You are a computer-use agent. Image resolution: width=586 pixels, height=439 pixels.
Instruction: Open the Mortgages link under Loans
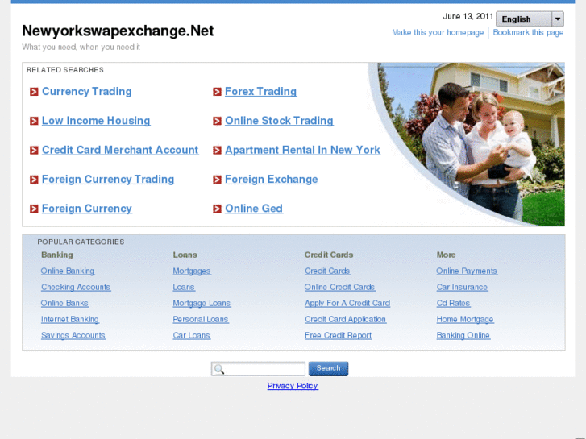coord(192,271)
